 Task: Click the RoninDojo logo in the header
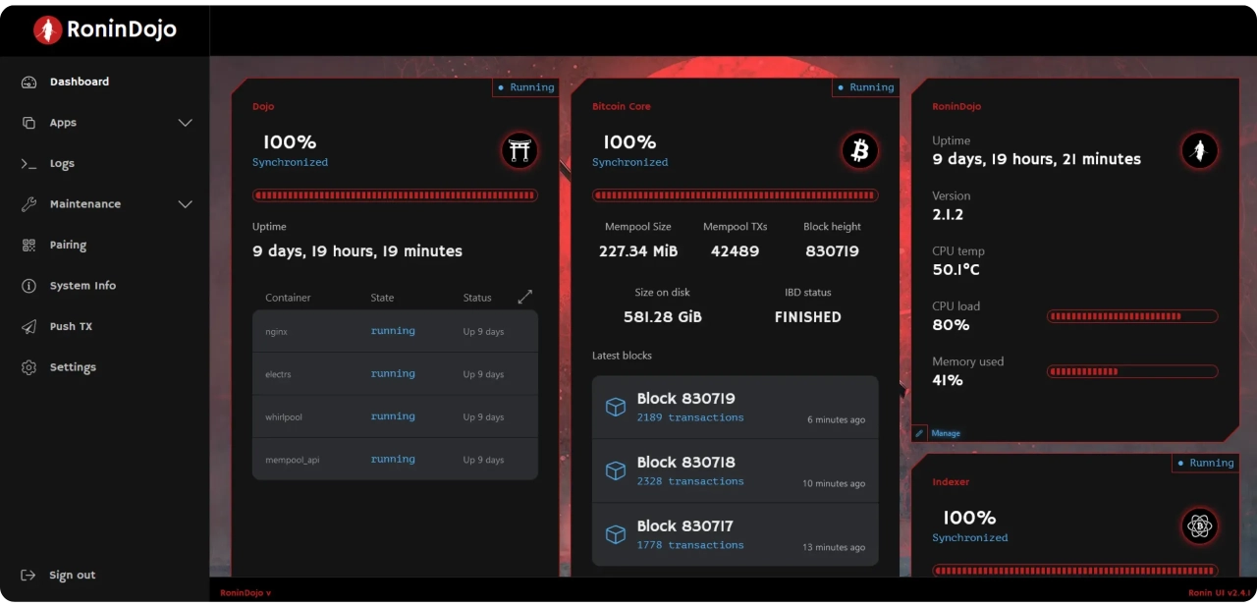[x=105, y=29]
